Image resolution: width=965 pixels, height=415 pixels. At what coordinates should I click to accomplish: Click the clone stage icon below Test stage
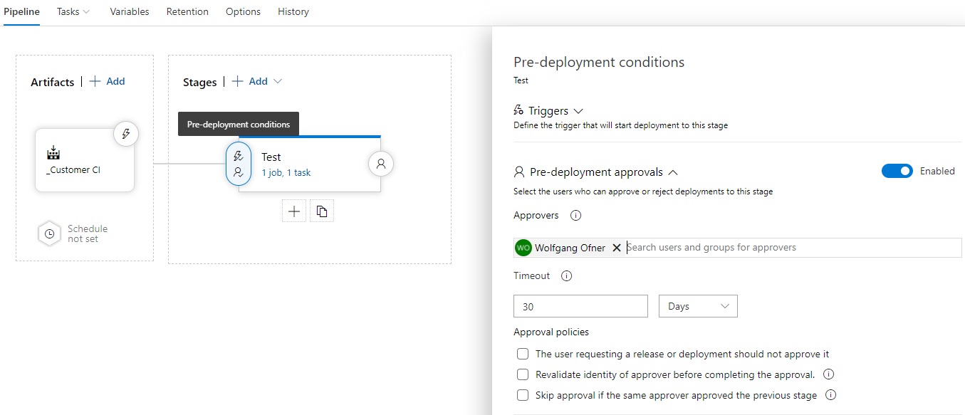[x=321, y=210]
